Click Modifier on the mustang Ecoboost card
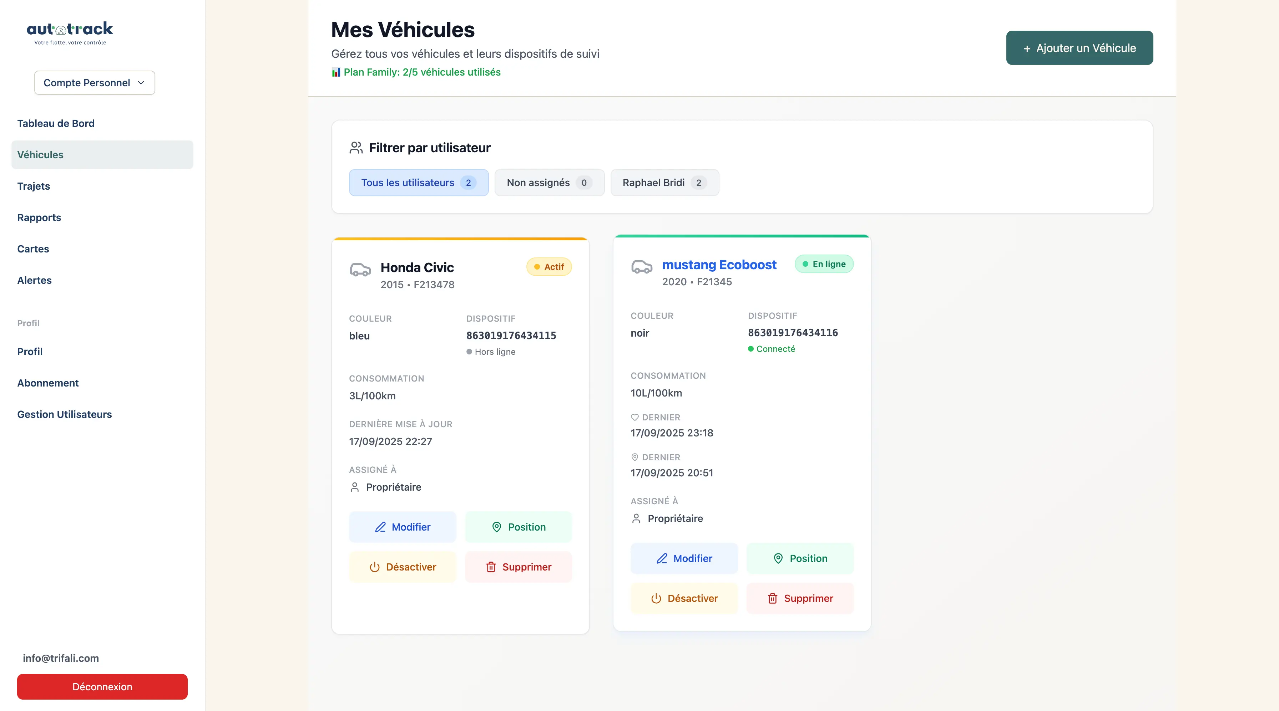 684,559
